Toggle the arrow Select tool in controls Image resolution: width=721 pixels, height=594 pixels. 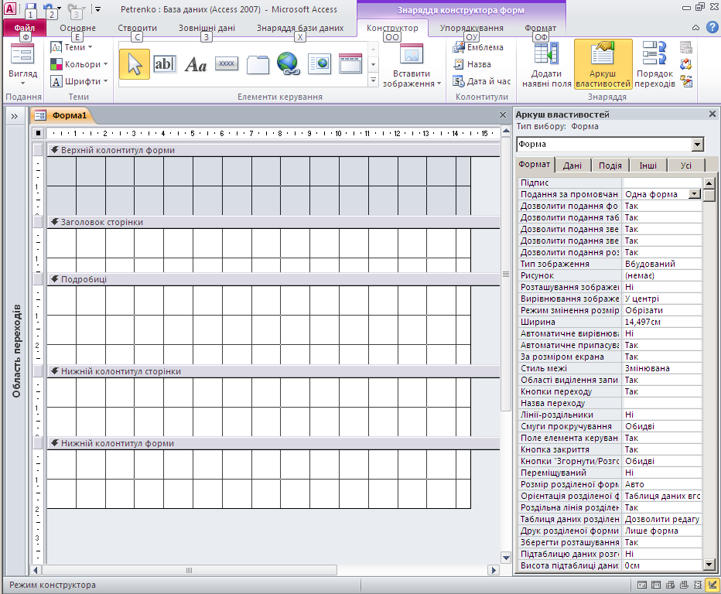coord(134,64)
